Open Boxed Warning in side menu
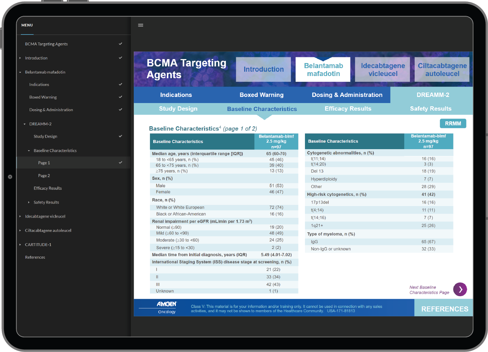 (43, 97)
